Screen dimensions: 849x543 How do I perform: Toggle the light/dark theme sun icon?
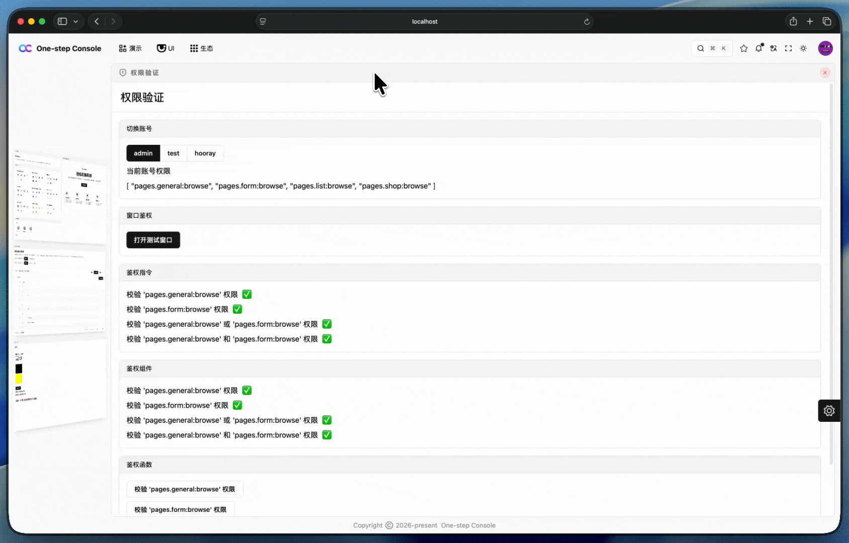coord(803,48)
